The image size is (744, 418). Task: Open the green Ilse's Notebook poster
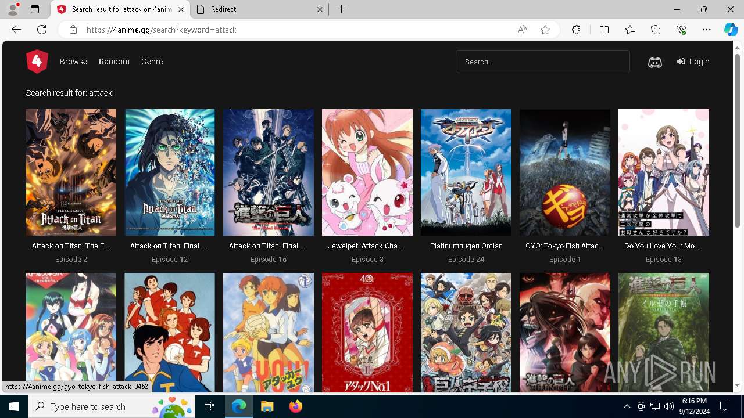[x=664, y=333]
